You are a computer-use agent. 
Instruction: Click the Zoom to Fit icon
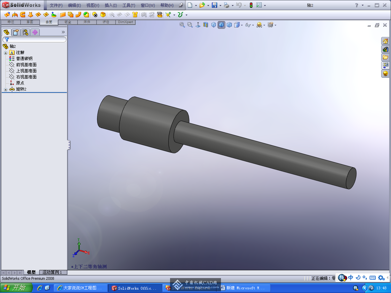182,25
